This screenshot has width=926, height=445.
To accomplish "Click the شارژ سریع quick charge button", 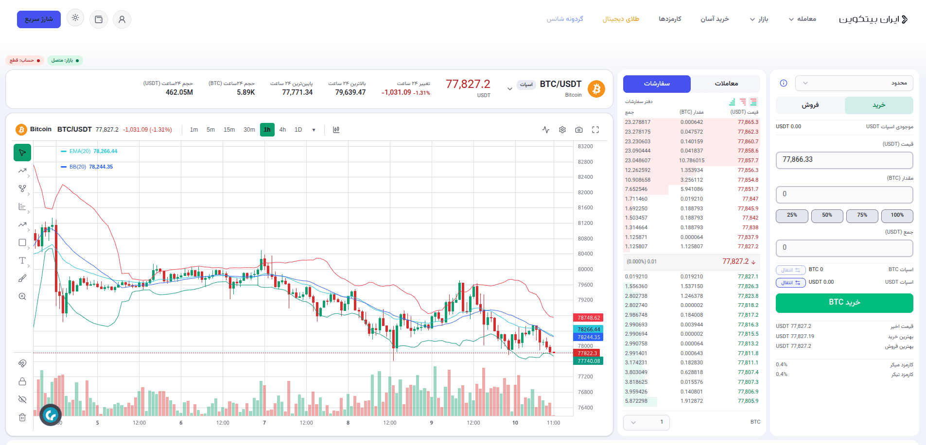I will tap(39, 19).
